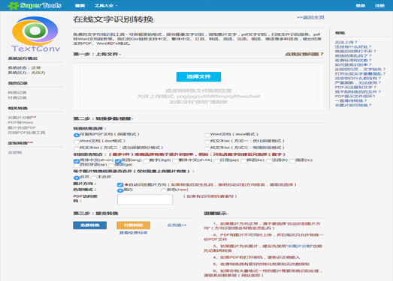Enable the 西班牙语(sp) checkbox
This screenshot has width=393, height=281.
[77, 166]
